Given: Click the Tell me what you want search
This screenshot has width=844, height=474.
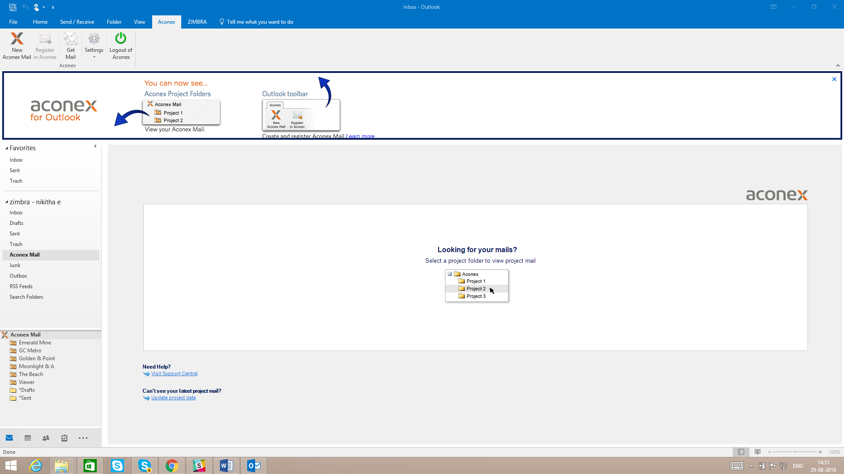Looking at the screenshot, I should (256, 22).
